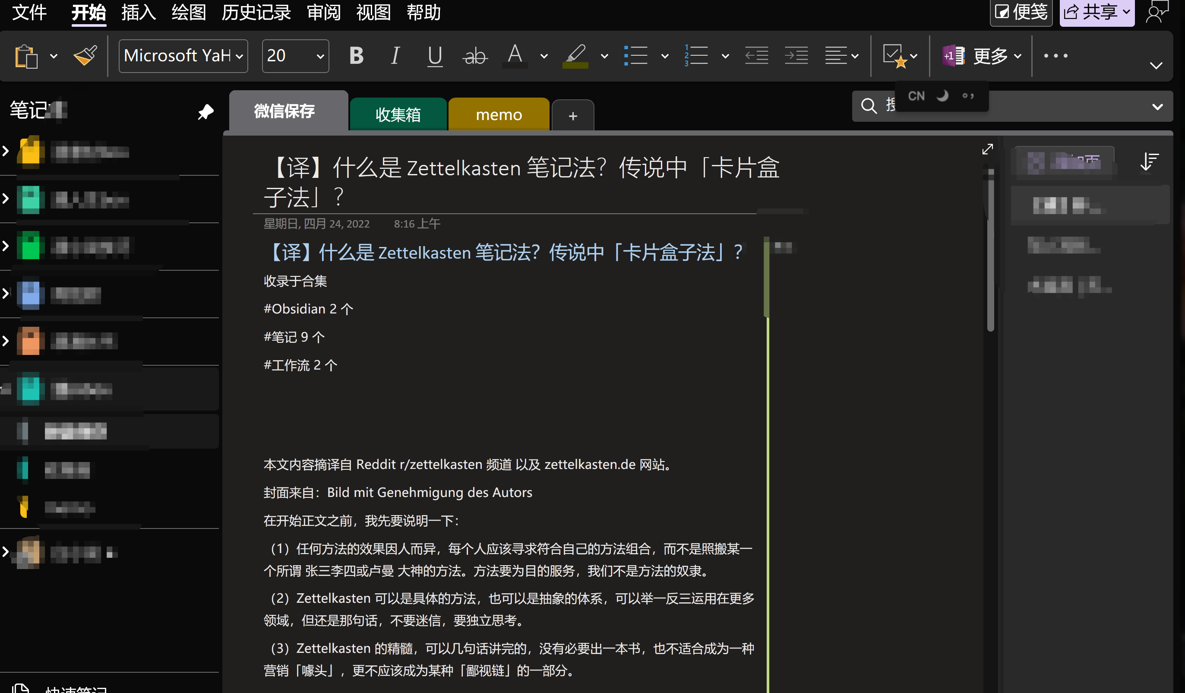Image resolution: width=1185 pixels, height=693 pixels.
Task: Decrease the paragraph indent
Action: pyautogui.click(x=756, y=56)
